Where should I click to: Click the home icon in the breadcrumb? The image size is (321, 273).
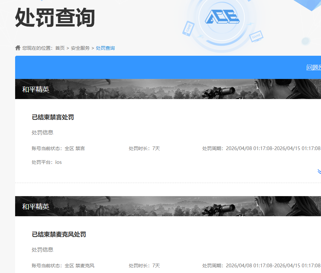[18, 48]
